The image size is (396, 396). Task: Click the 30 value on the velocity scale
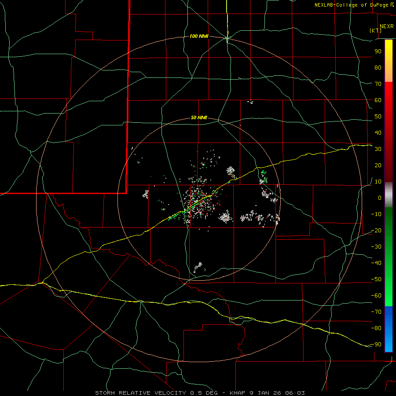point(378,149)
